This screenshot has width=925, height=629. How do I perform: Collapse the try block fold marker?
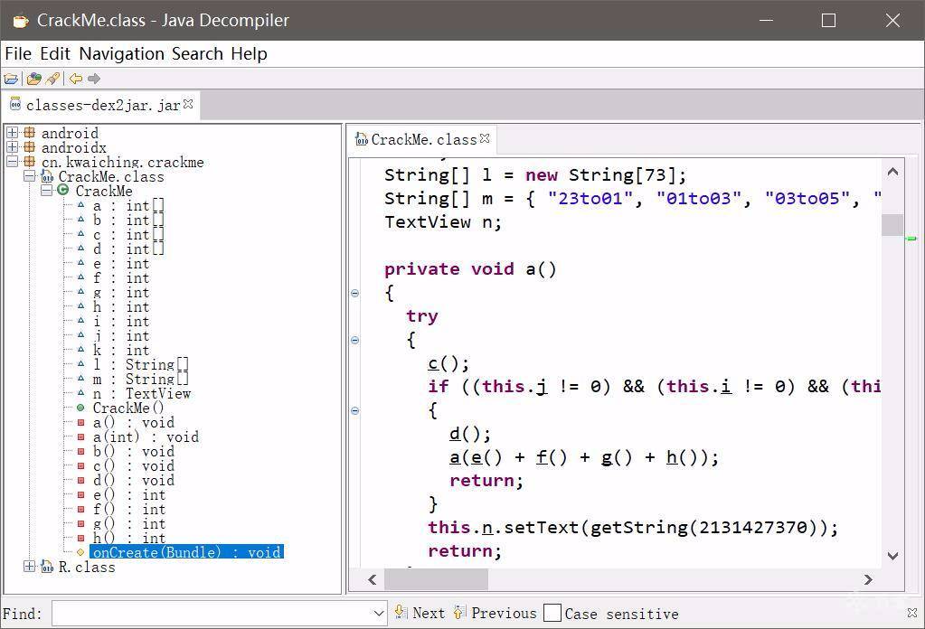tap(355, 340)
